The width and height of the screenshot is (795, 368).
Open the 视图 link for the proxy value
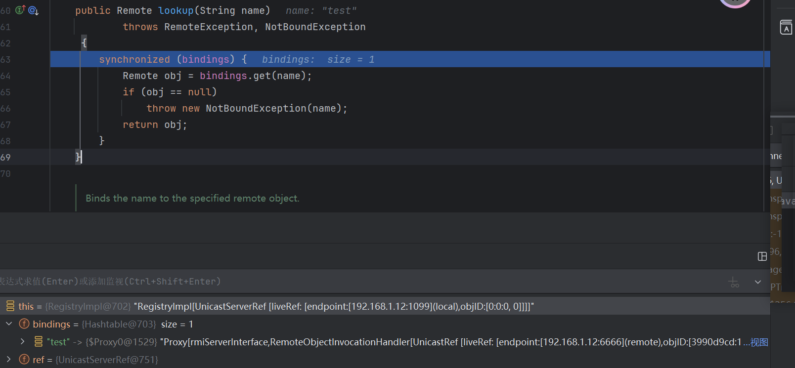[x=759, y=342]
